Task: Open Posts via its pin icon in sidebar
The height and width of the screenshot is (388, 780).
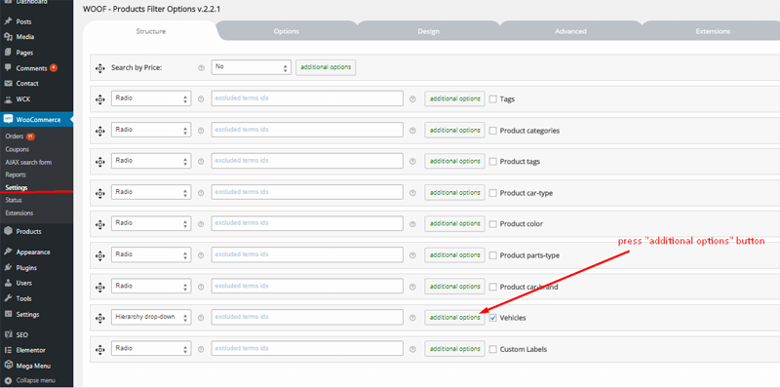Action: pyautogui.click(x=8, y=21)
